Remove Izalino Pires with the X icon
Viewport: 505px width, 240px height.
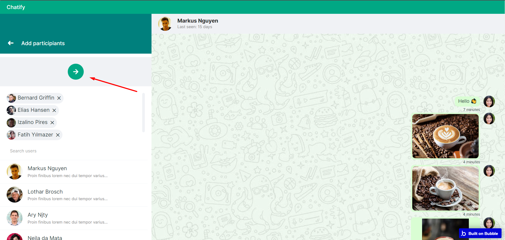[52, 122]
